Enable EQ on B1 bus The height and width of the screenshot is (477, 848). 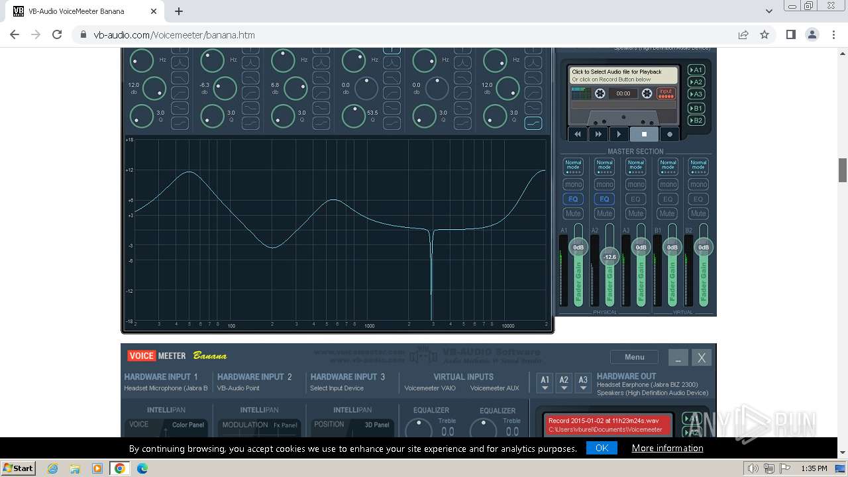click(x=668, y=199)
